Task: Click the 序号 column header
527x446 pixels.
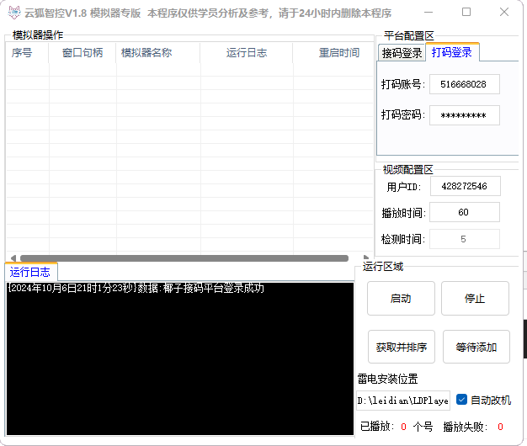Action: [22, 53]
